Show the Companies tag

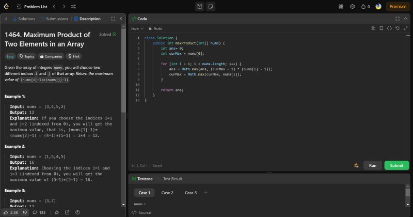pyautogui.click(x=51, y=56)
